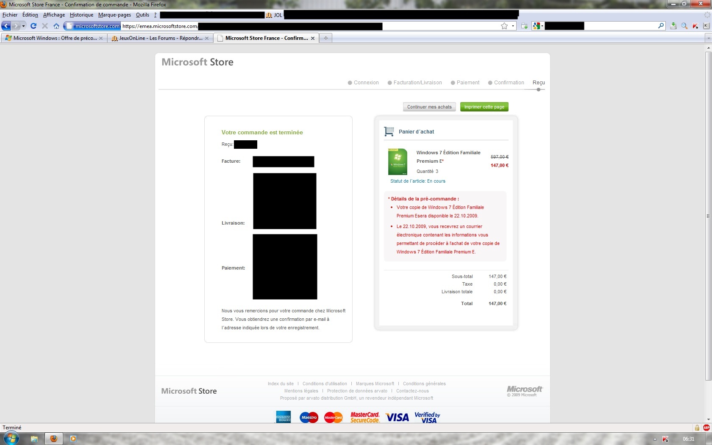Click the Reçu checkout step

tap(539, 83)
